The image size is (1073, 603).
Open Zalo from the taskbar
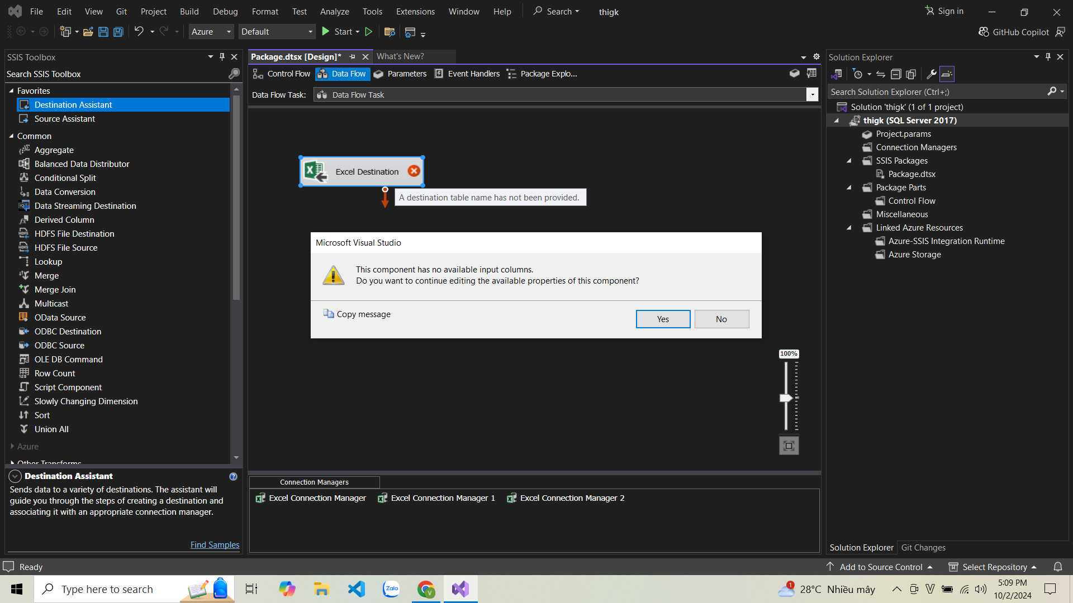pyautogui.click(x=391, y=589)
